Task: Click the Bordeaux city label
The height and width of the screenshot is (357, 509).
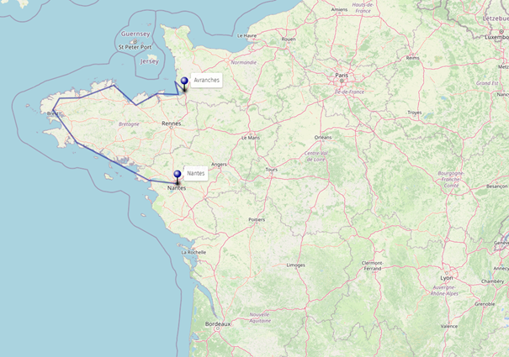Action: pos(218,324)
